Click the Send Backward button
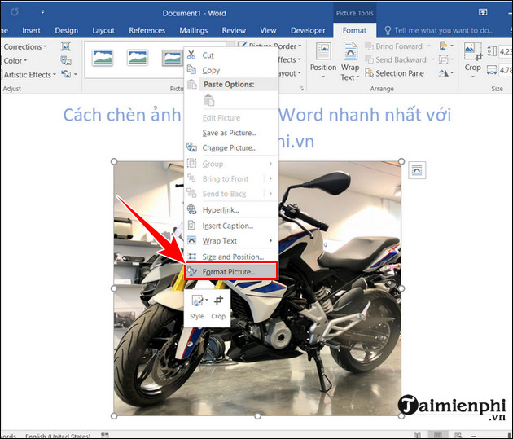The width and height of the screenshot is (513, 439). (396, 60)
